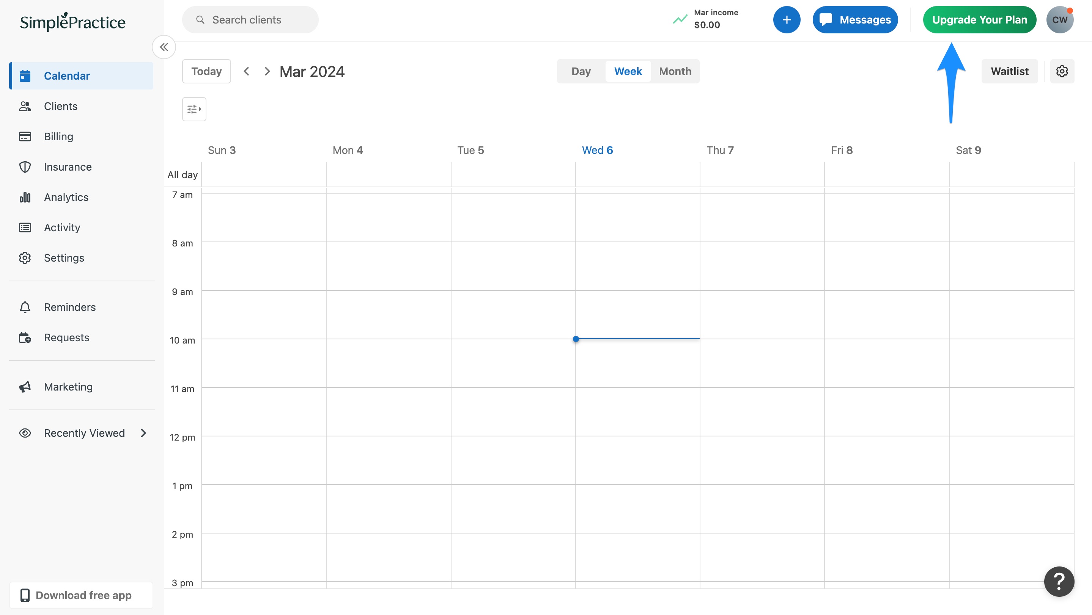Open the help question mark button
Image resolution: width=1092 pixels, height=615 pixels.
[1059, 582]
